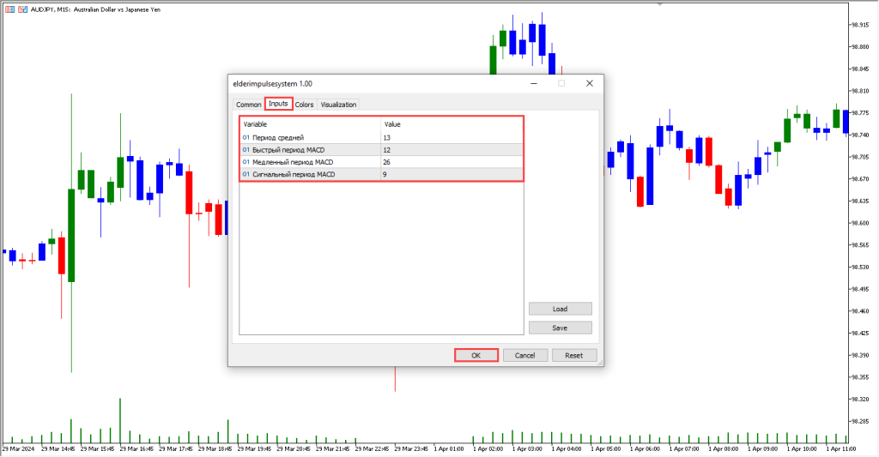Viewport: 879px width, 457px height.
Task: Confirm settings with the OK button
Action: 476,355
